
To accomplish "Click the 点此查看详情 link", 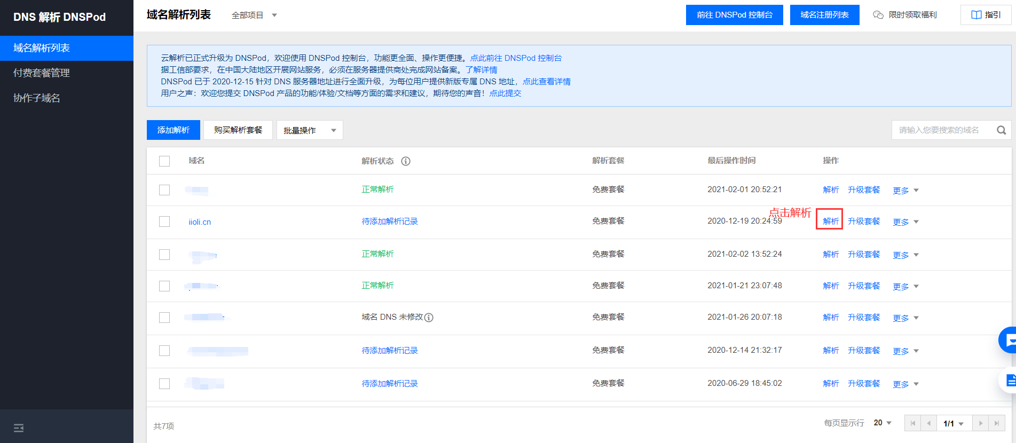I will [547, 82].
